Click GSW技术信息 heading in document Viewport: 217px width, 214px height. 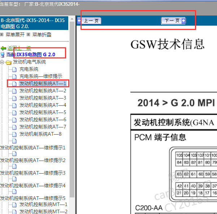[x=168, y=44]
